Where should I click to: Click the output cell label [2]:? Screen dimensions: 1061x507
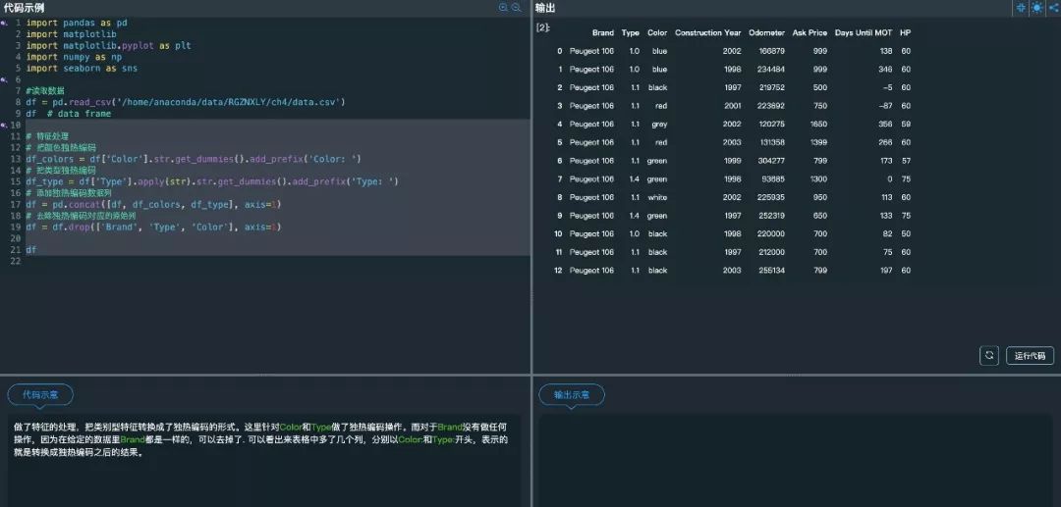click(543, 27)
